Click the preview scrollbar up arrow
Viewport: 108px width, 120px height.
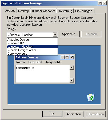click(72, 67)
